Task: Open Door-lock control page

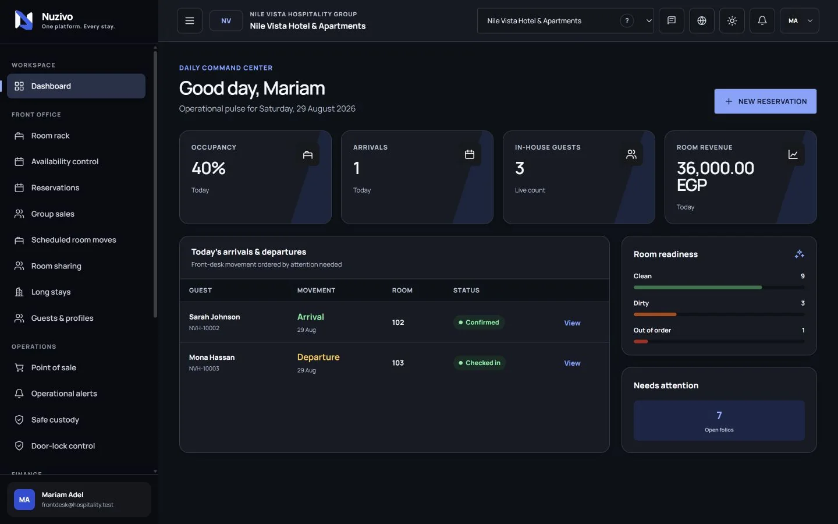Action: [76, 446]
